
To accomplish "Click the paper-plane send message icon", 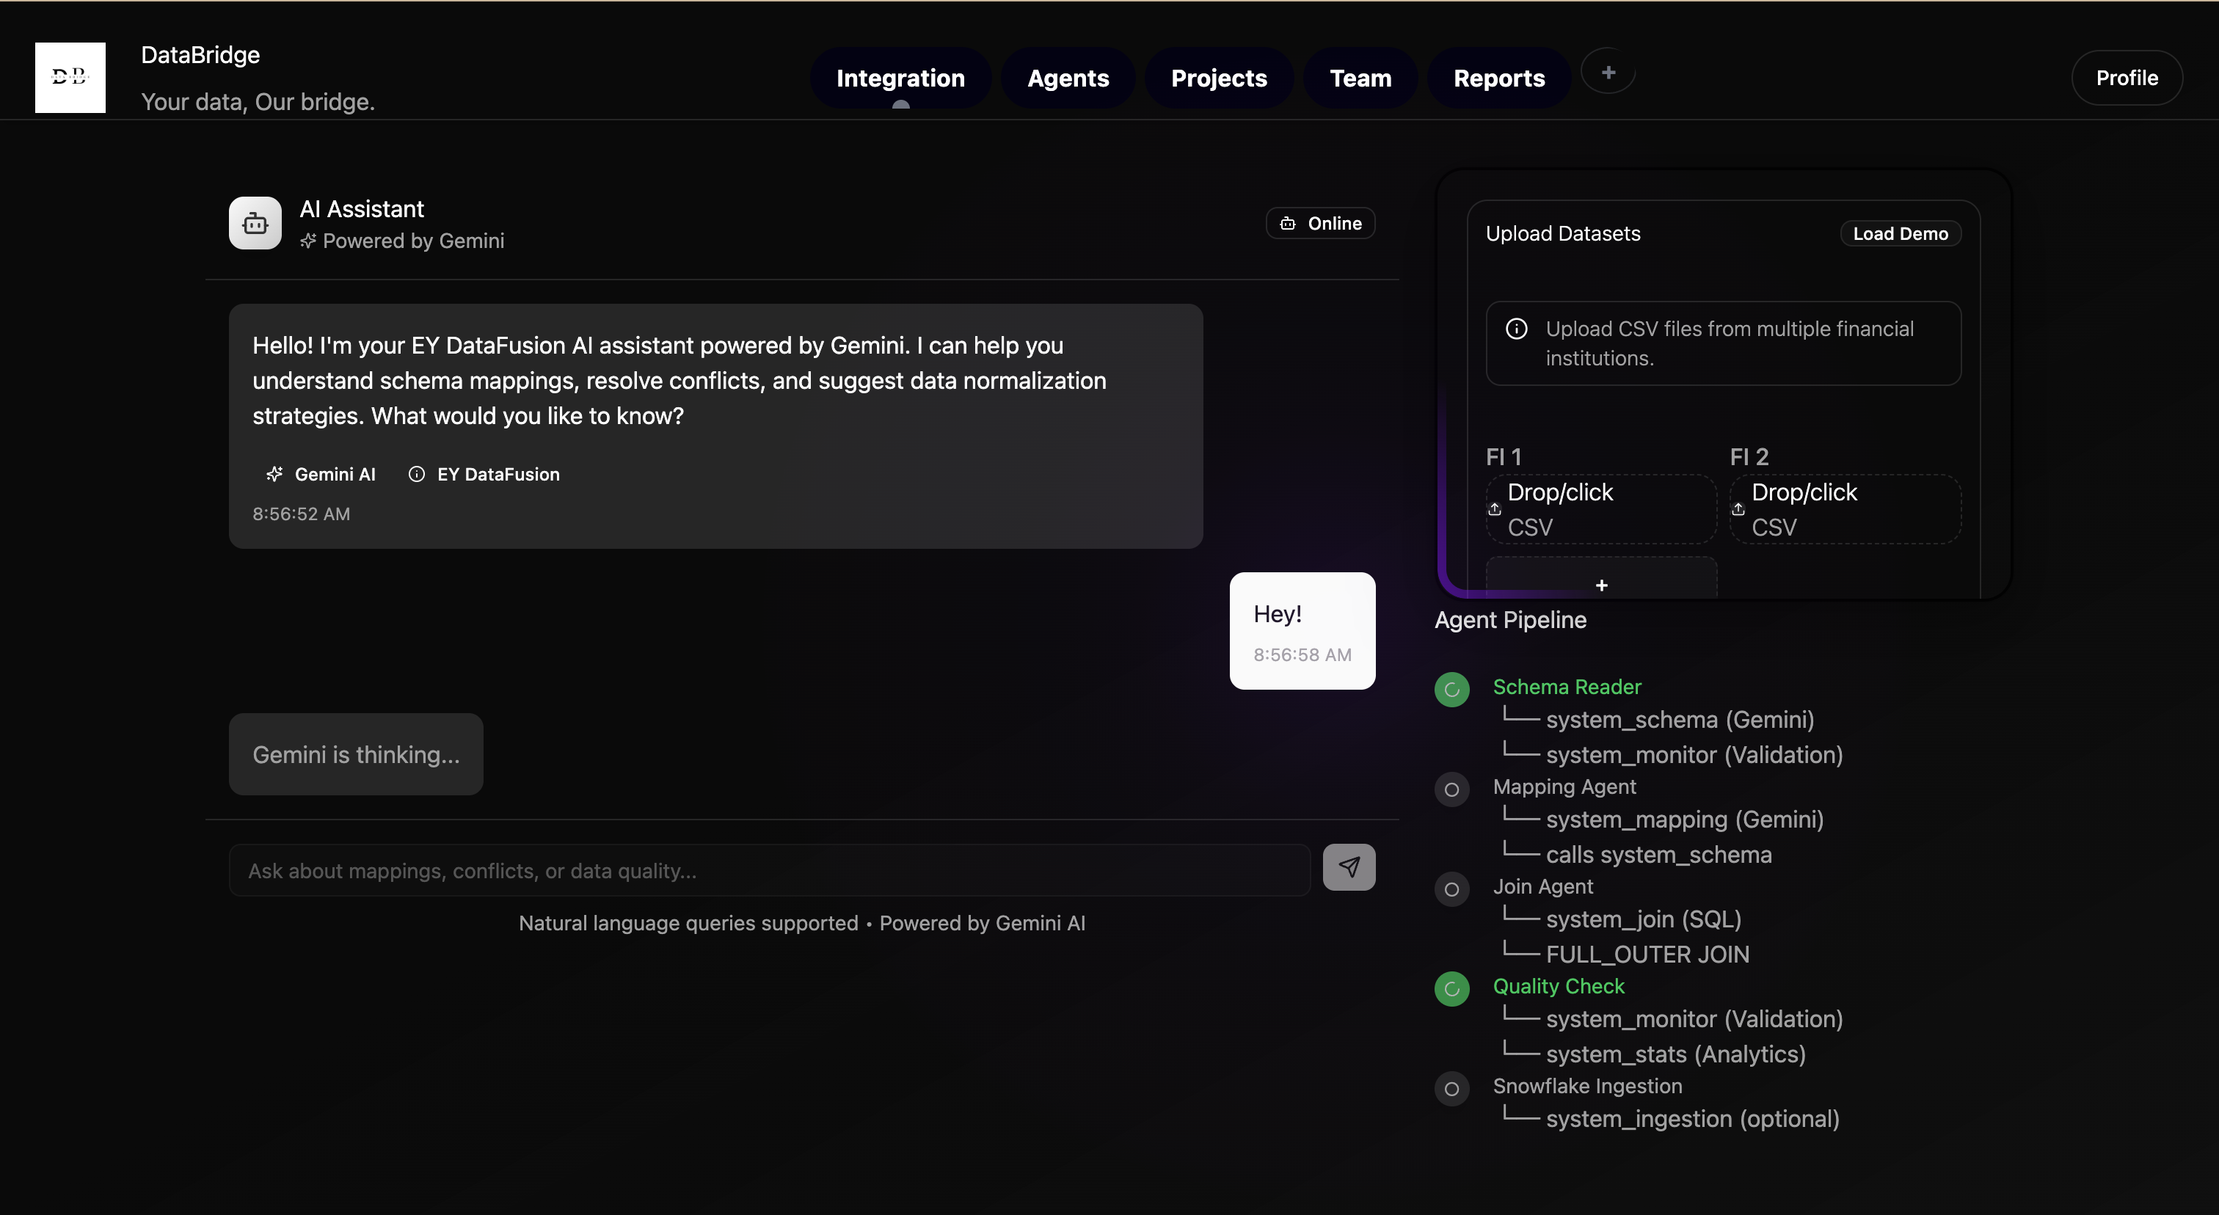I will coord(1348,867).
